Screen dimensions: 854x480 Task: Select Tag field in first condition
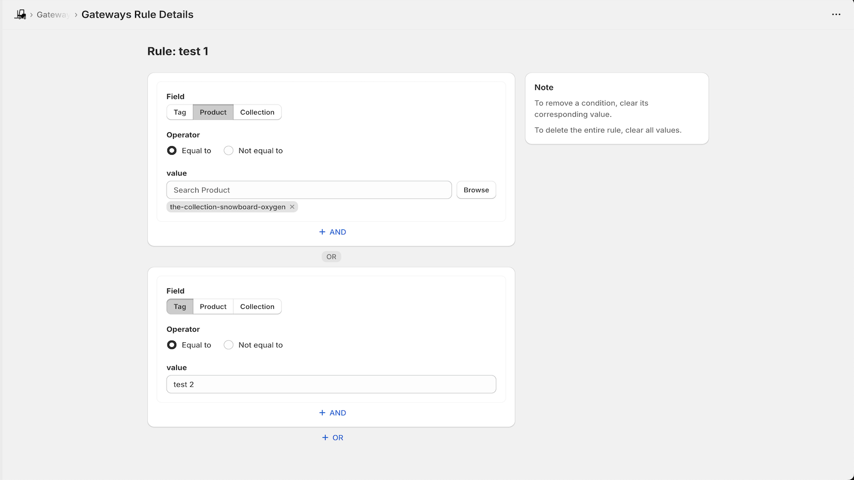[180, 113]
